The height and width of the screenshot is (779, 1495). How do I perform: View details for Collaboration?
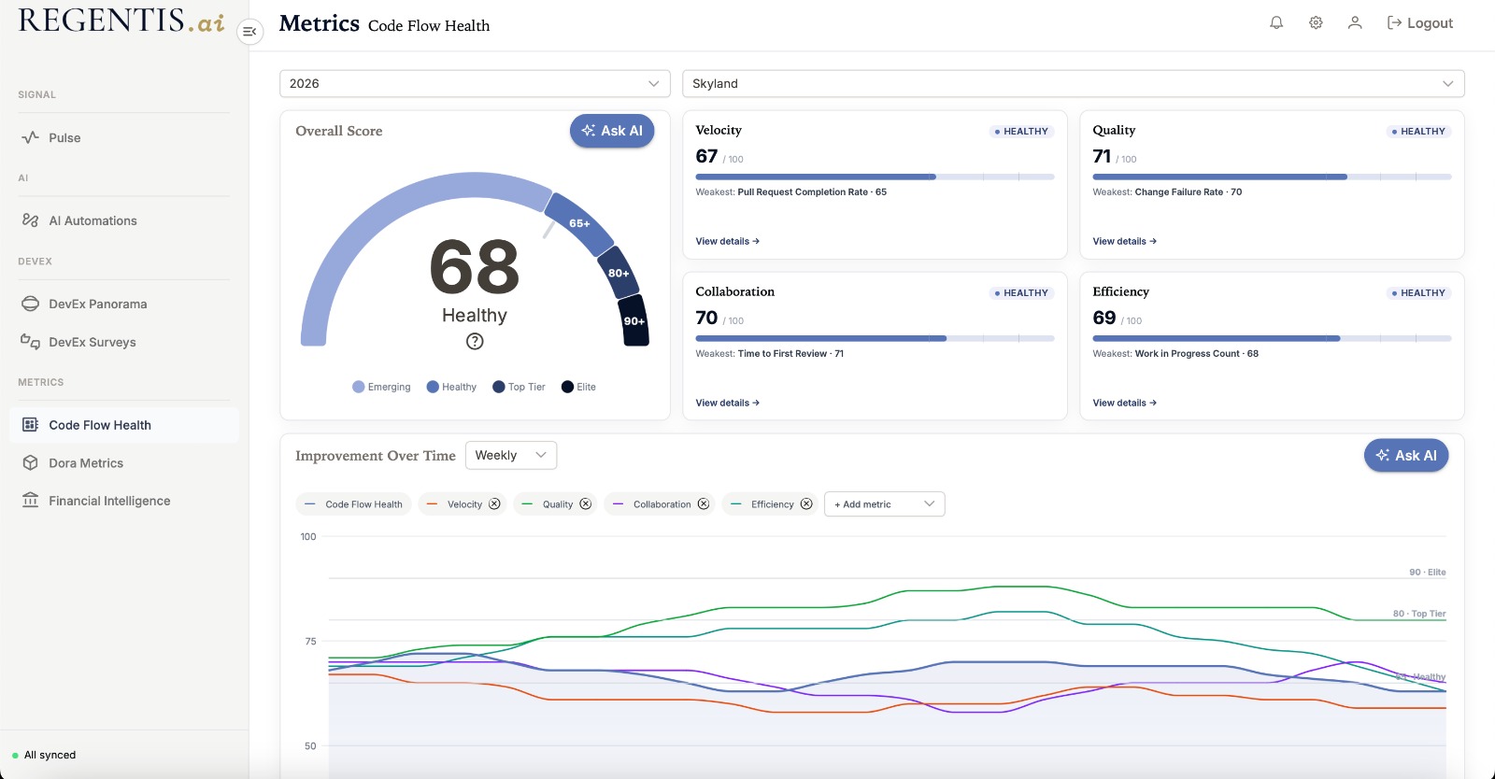[727, 403]
